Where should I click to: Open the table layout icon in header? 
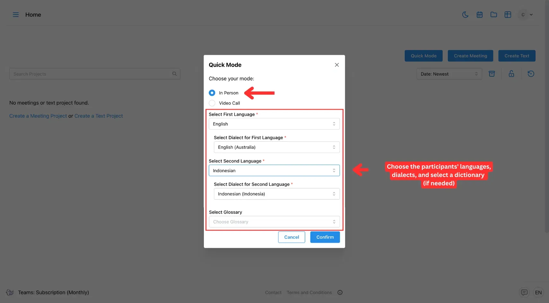508,15
